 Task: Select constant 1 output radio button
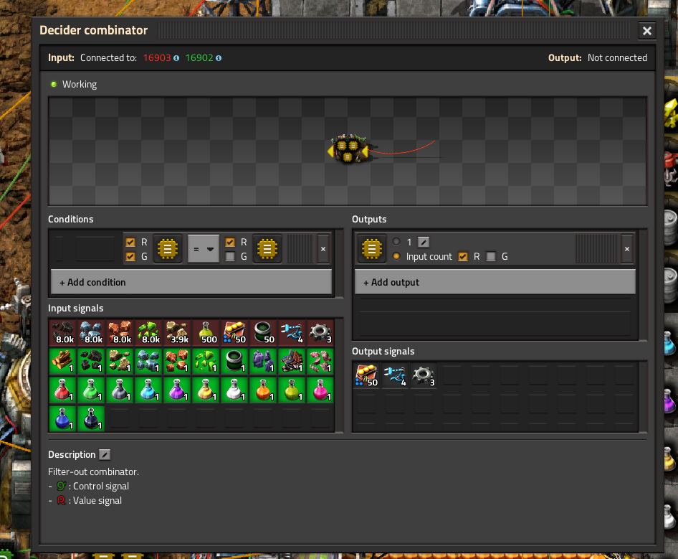[x=396, y=242]
